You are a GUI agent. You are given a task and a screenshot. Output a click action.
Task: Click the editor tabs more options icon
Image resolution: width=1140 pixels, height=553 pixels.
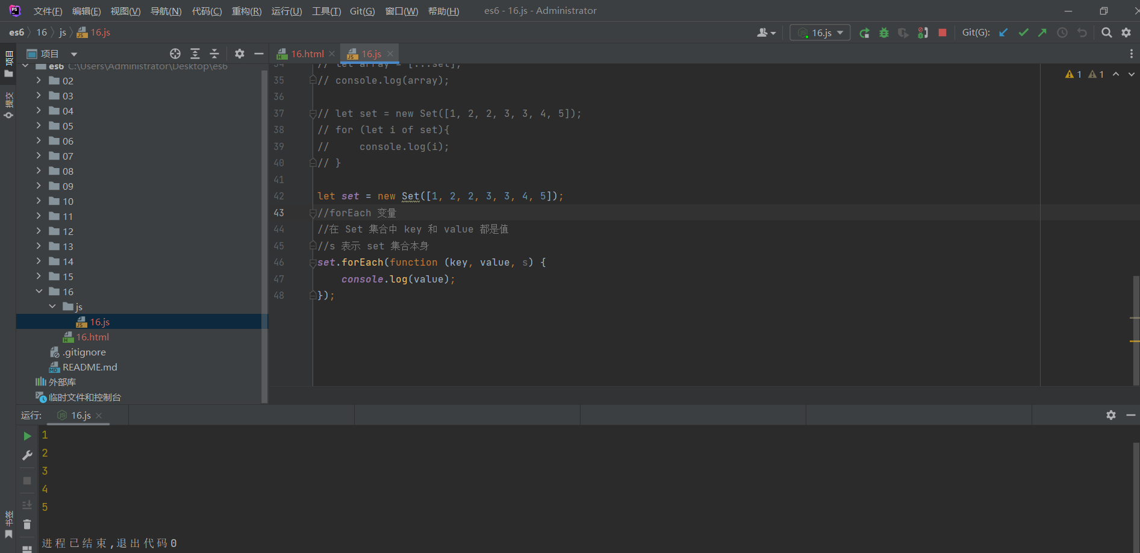pos(1131,54)
